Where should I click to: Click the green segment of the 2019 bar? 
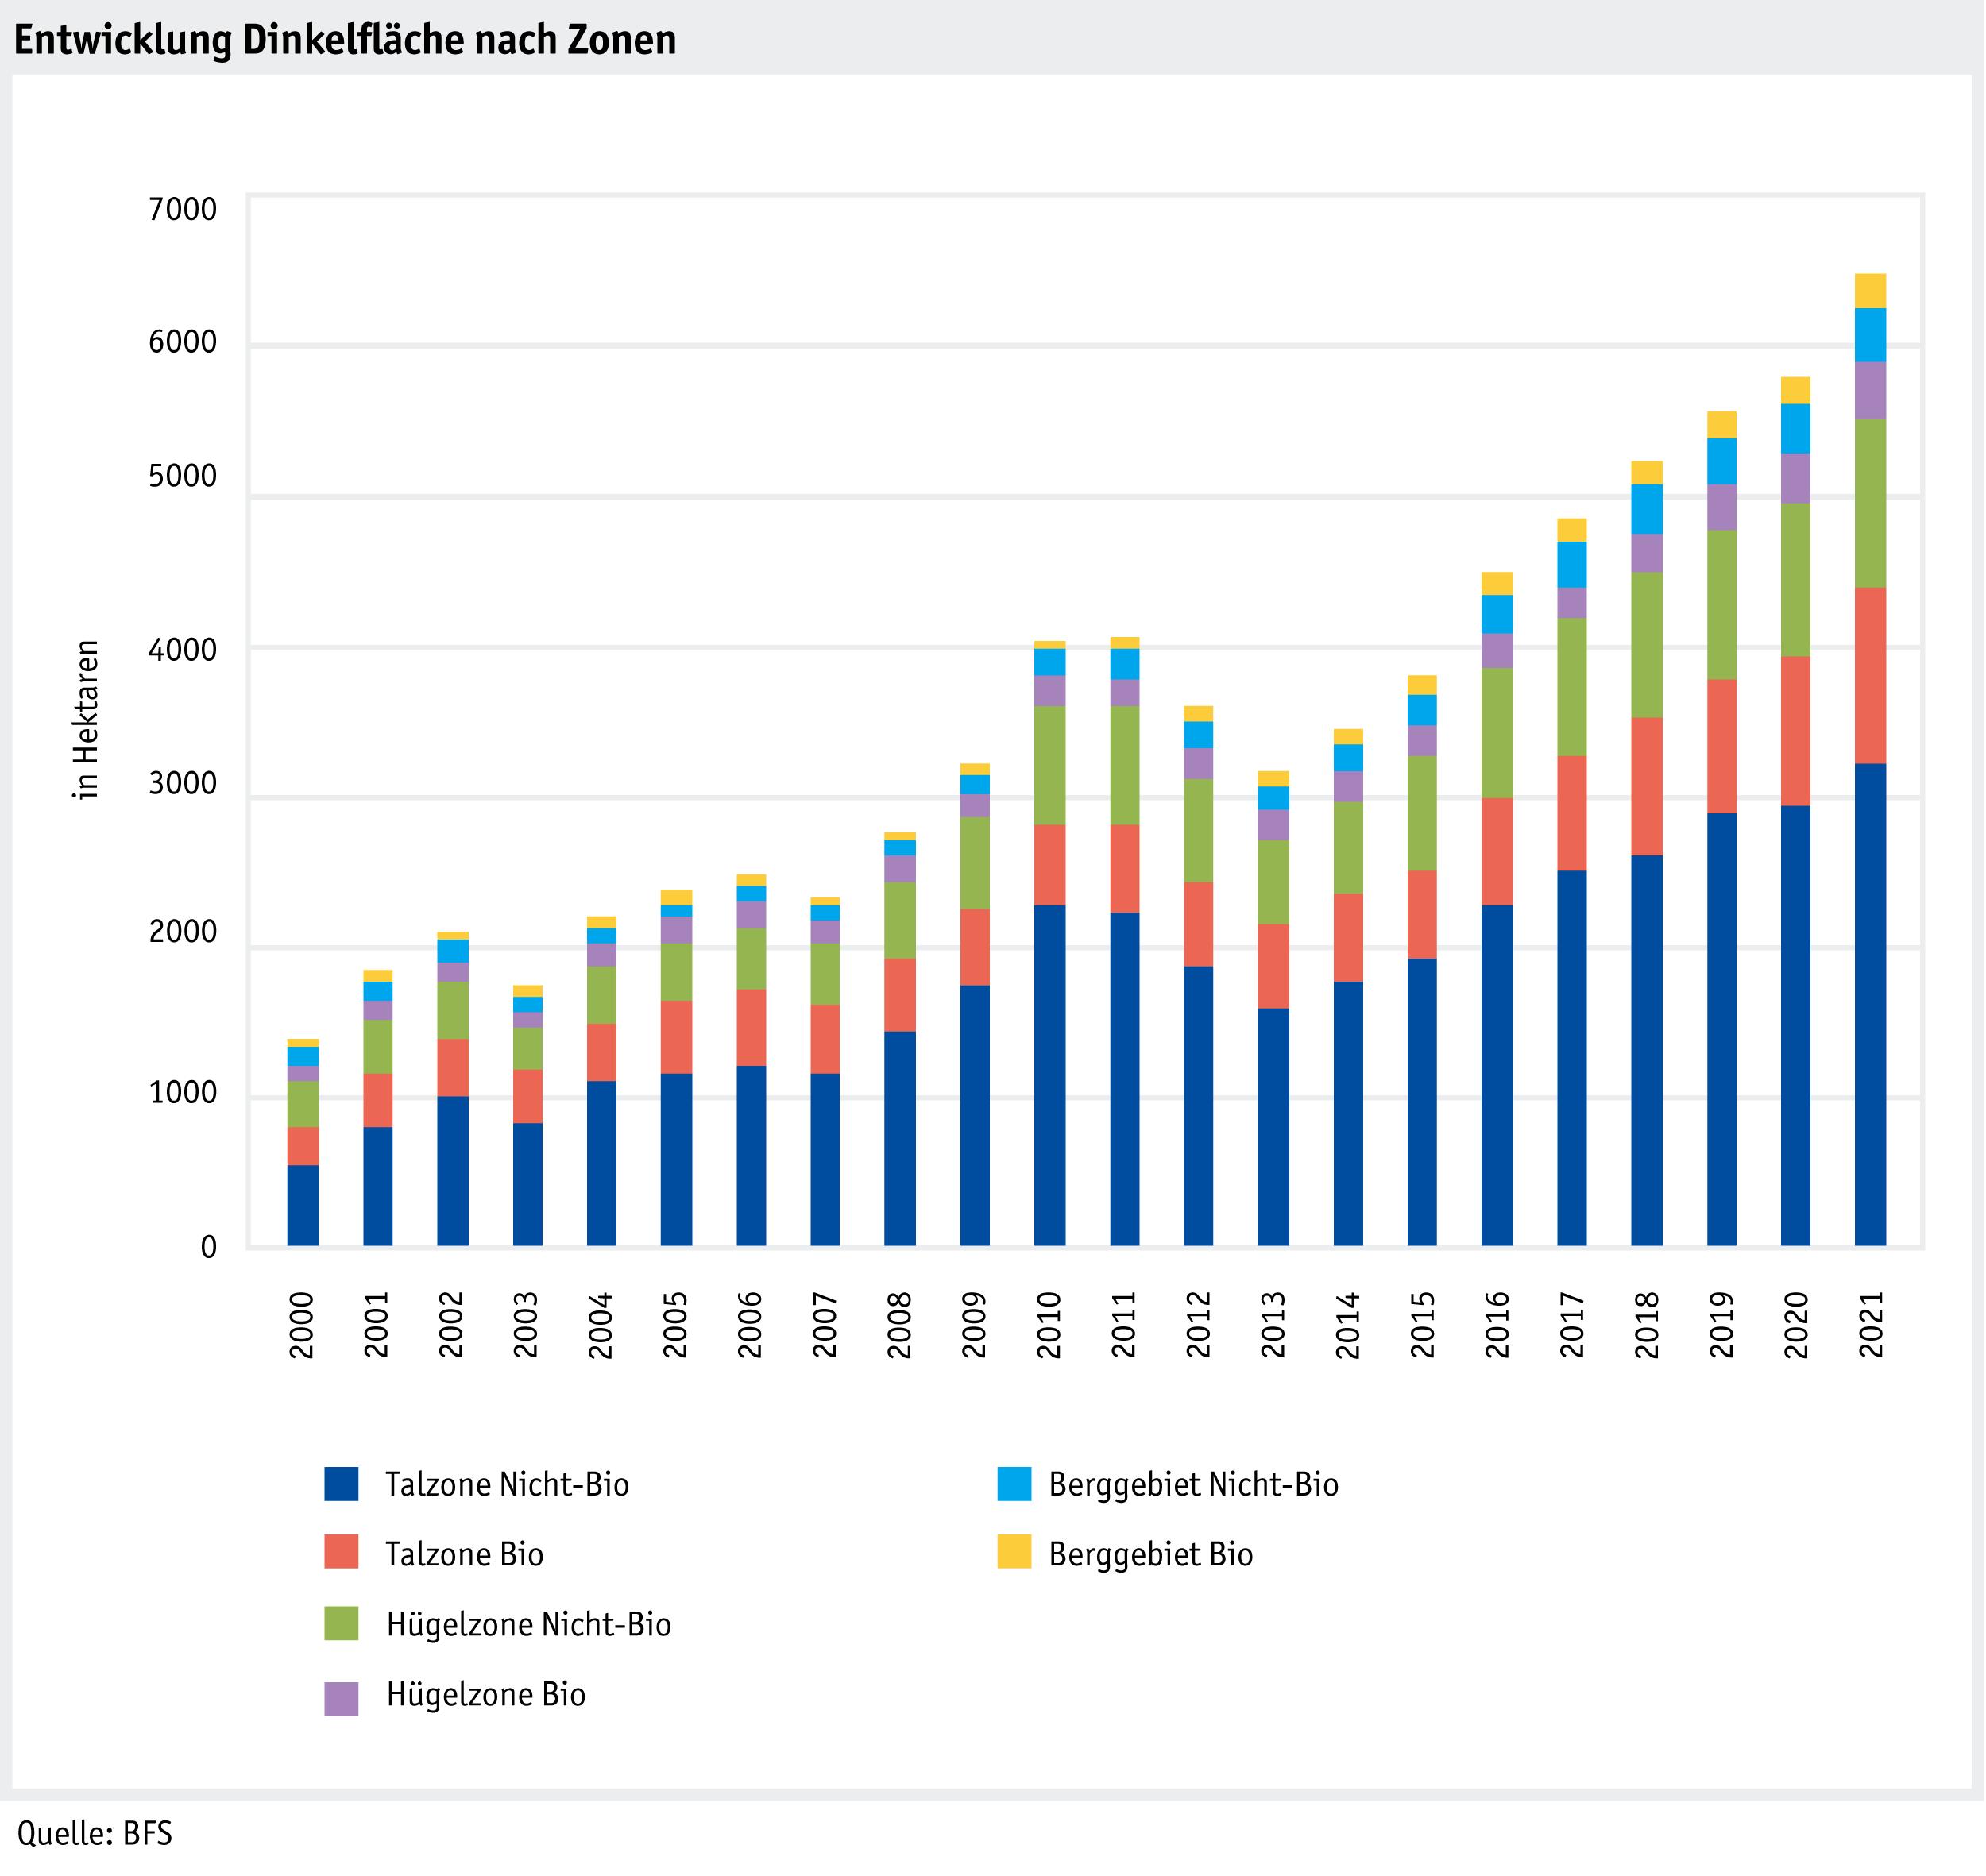click(1721, 605)
